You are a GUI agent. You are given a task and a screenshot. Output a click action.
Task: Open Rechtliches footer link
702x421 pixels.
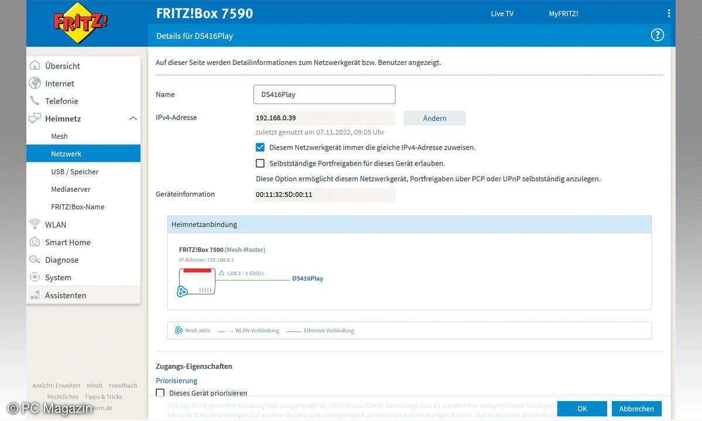[x=63, y=396]
